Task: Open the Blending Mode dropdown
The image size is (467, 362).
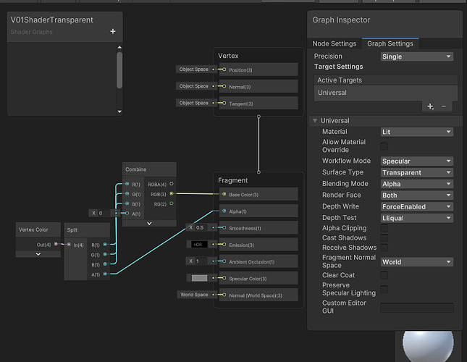Action: pyautogui.click(x=417, y=184)
